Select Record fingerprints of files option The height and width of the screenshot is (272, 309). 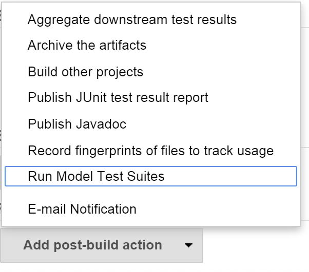150,151
